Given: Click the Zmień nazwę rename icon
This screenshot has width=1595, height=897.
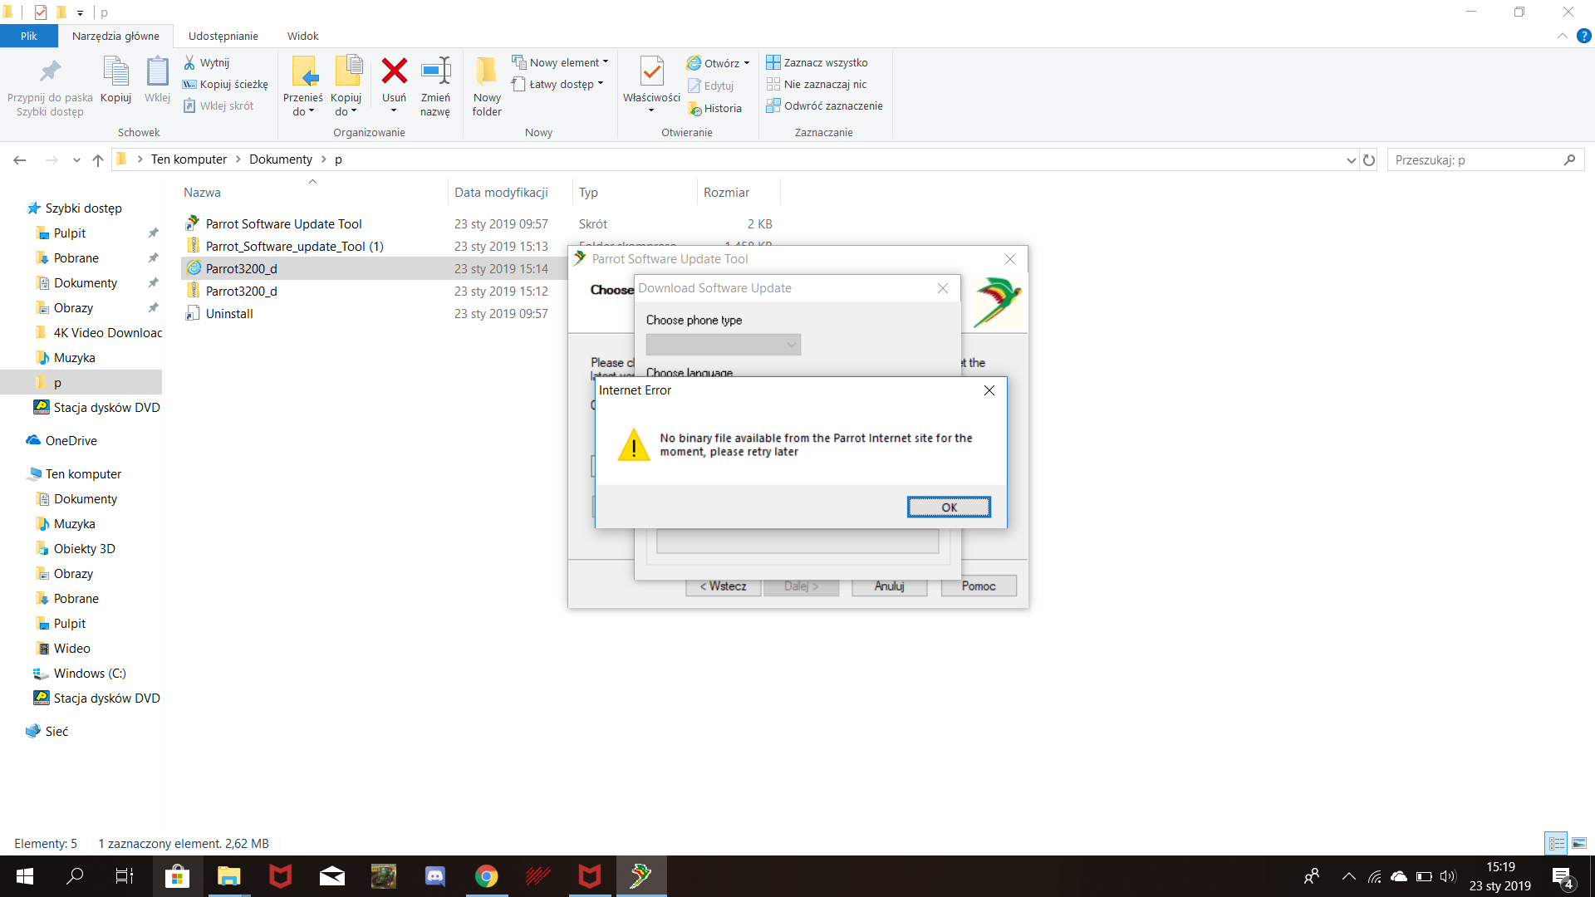Looking at the screenshot, I should click(435, 72).
